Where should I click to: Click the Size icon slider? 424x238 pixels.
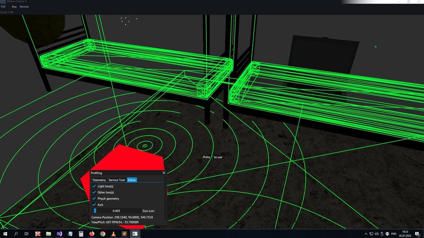117,210
